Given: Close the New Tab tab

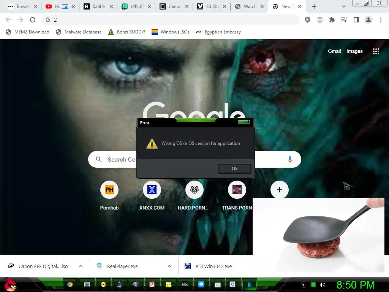Looking at the screenshot, I should (300, 7).
